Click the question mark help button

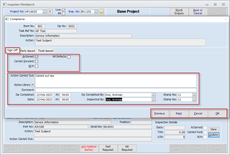(x=50, y=12)
